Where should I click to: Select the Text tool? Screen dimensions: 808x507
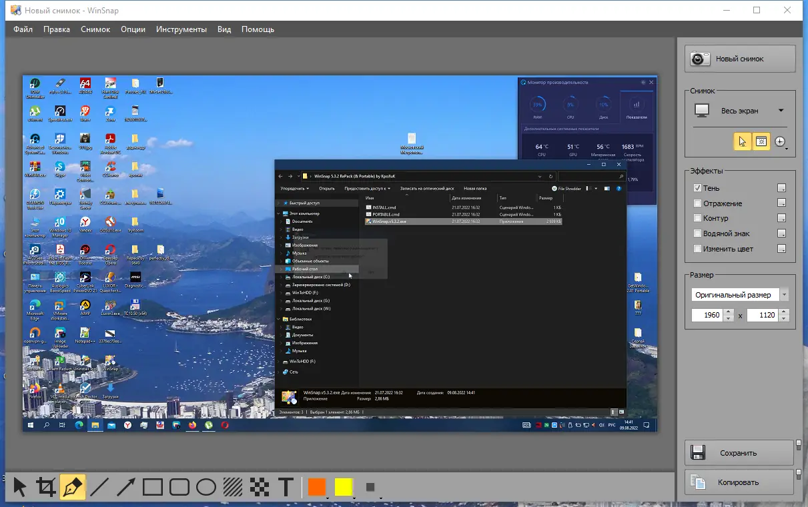point(286,487)
